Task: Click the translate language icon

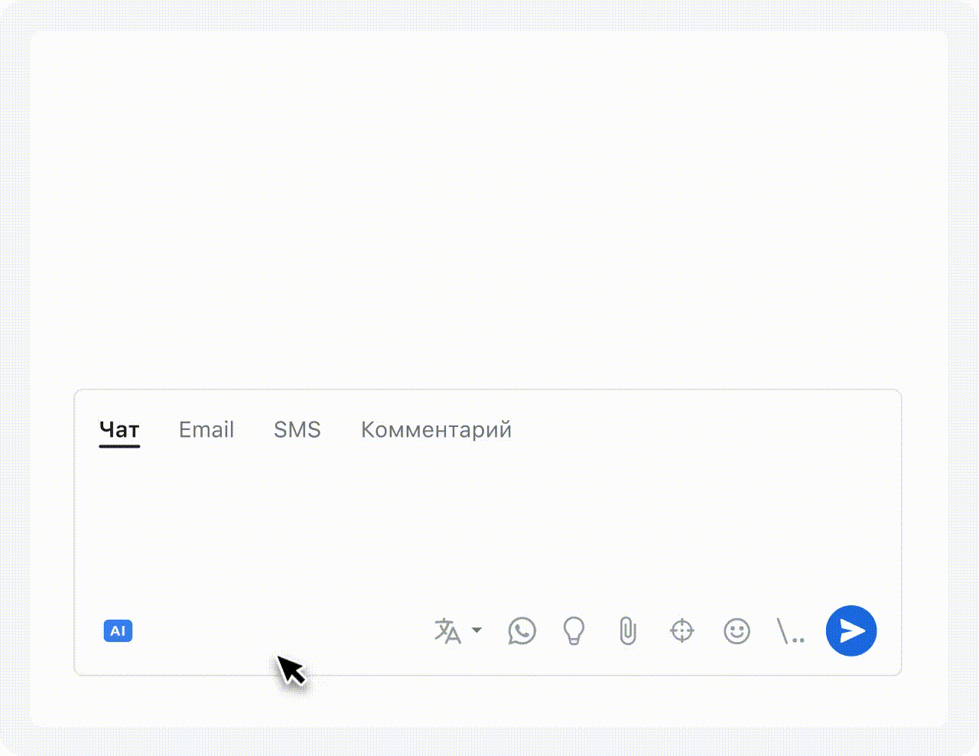Action: point(448,631)
